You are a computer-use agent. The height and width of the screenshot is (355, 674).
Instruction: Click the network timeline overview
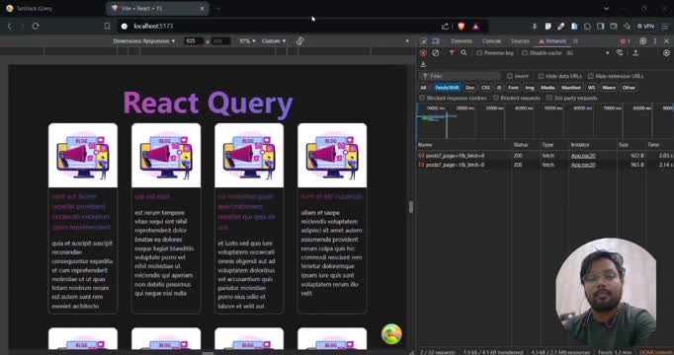click(546, 121)
